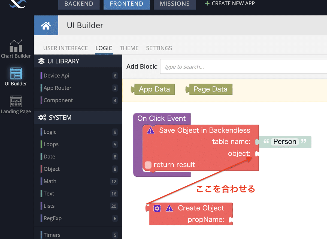The height and width of the screenshot is (239, 327).
Task: Click the propName field label
Action: (206, 220)
